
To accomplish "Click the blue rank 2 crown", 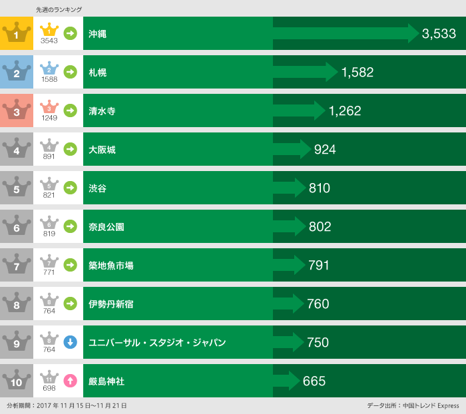I will [17, 72].
